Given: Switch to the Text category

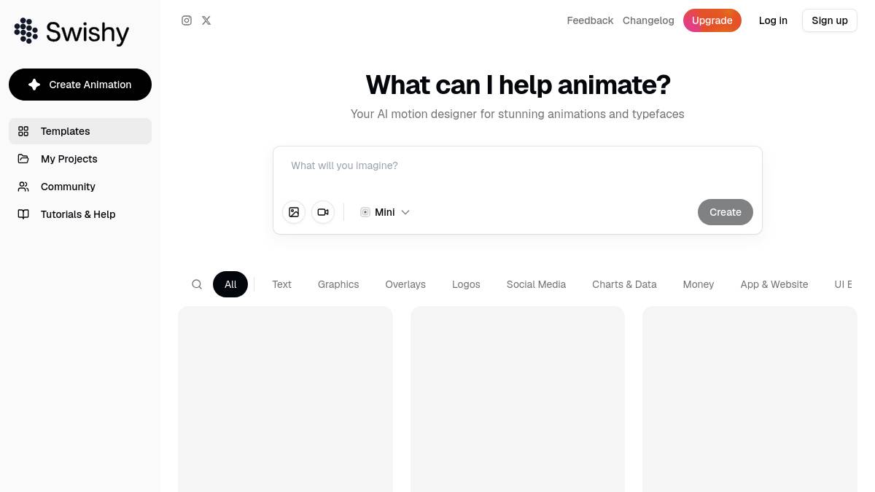Looking at the screenshot, I should (x=281, y=284).
